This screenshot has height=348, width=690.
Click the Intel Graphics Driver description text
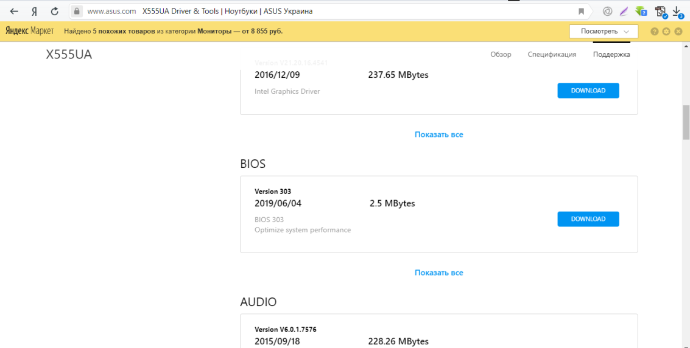(287, 91)
